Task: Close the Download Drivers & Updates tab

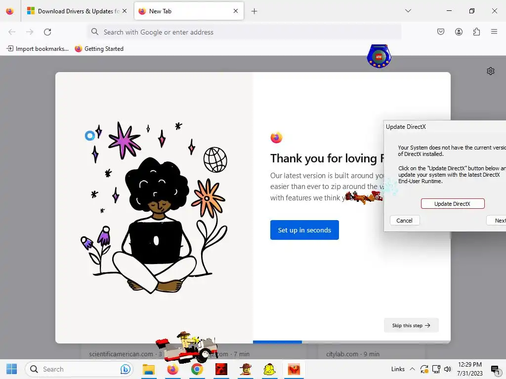Action: [x=125, y=11]
